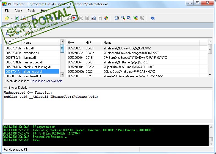Click the library list scrollbar thumb
This screenshot has width=216, height=154.
pos(62,48)
